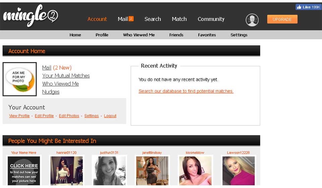Open Your Mutual Matches link

66,76
